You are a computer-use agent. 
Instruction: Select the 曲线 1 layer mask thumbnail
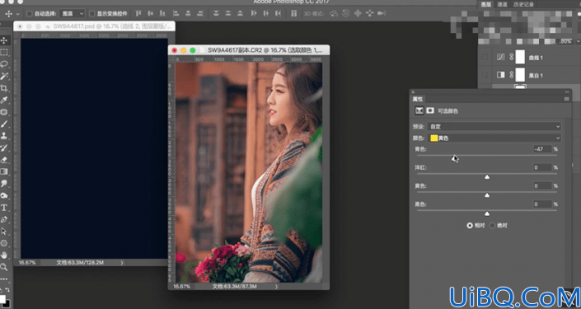(x=520, y=57)
